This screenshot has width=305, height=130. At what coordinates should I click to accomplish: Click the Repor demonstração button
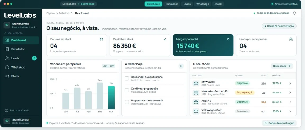[279, 123]
